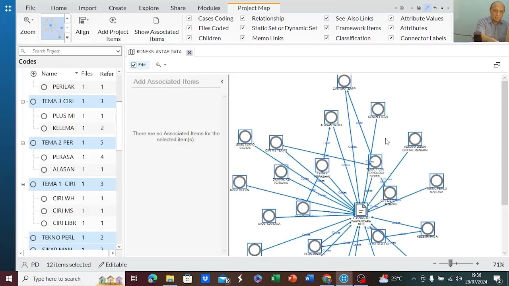Uncheck the Memo Links checkbox

[243, 38]
